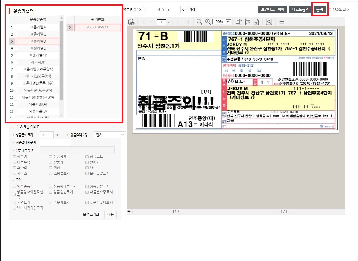The height and width of the screenshot is (261, 358).
Task: Toggle the 상품명 1줄표시 checkbox
Action: (x=50, y=187)
